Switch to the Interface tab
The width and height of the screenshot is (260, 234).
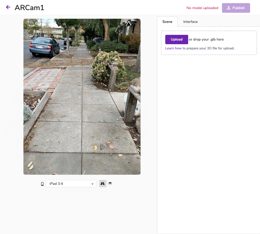point(190,22)
